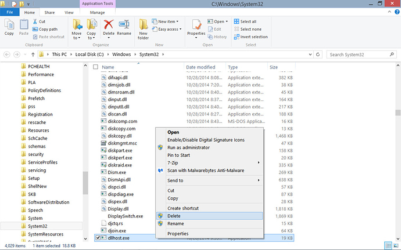Click the navigation pane scrollbar thumb

point(85,183)
